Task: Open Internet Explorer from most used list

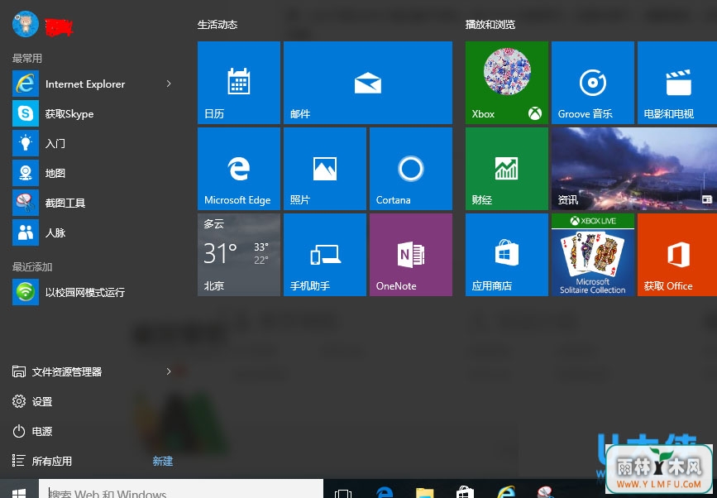Action: click(84, 84)
